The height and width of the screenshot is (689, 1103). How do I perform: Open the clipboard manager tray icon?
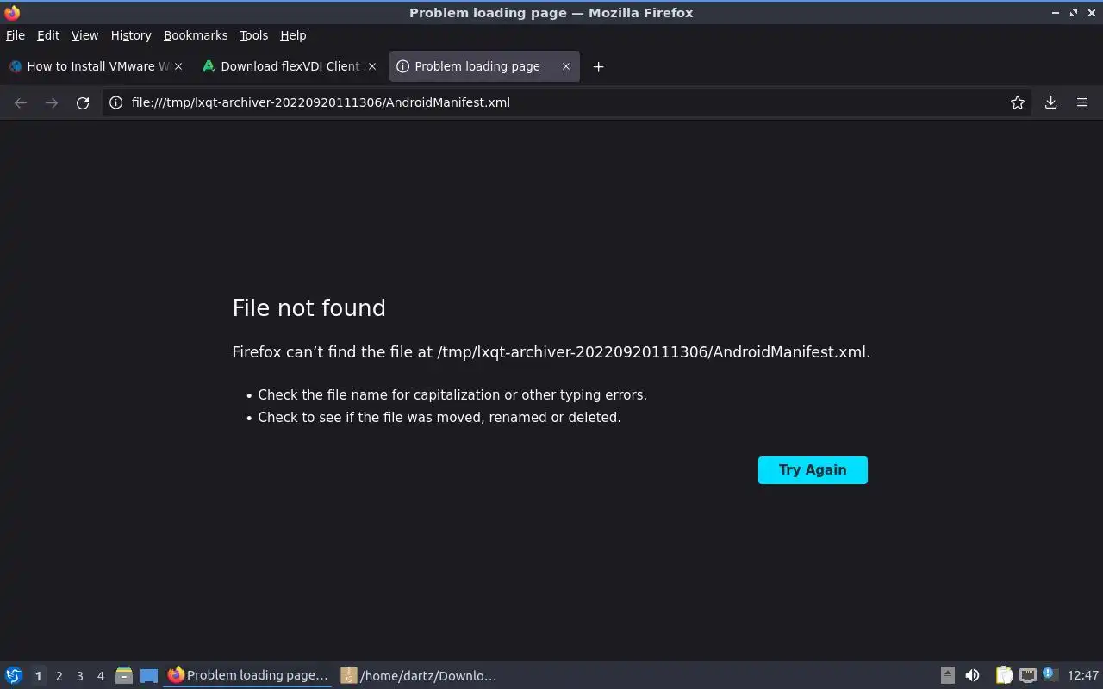1004,676
